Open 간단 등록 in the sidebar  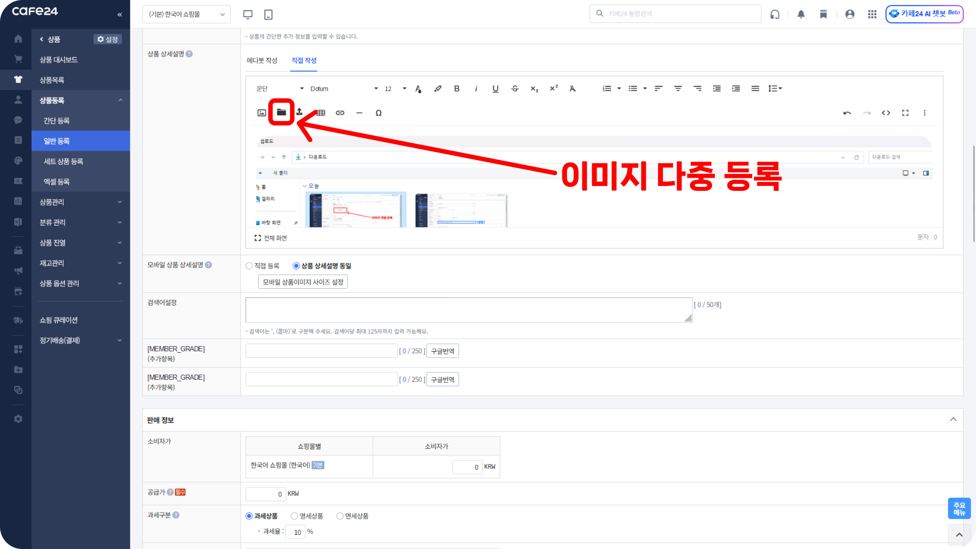pyautogui.click(x=56, y=121)
